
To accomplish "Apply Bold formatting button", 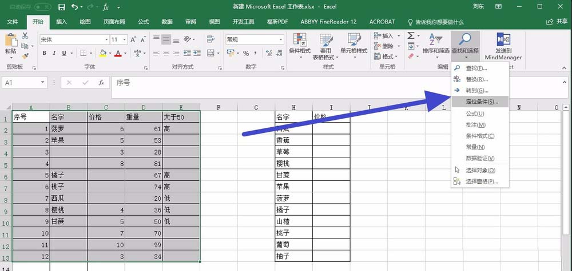I will tap(44, 53).
